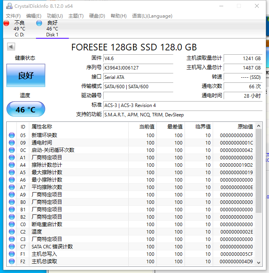Switch to the C: D: disk tab
Screen dimensions: 269x273
click(x=19, y=29)
